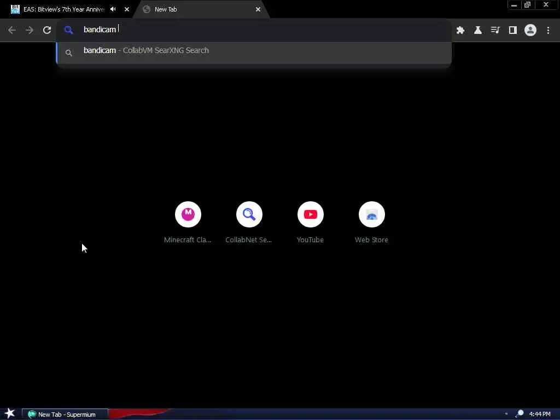Switch to EAS: Bitview's 7th Year tab
Image resolution: width=560 pixels, height=420 pixels.
point(65,9)
